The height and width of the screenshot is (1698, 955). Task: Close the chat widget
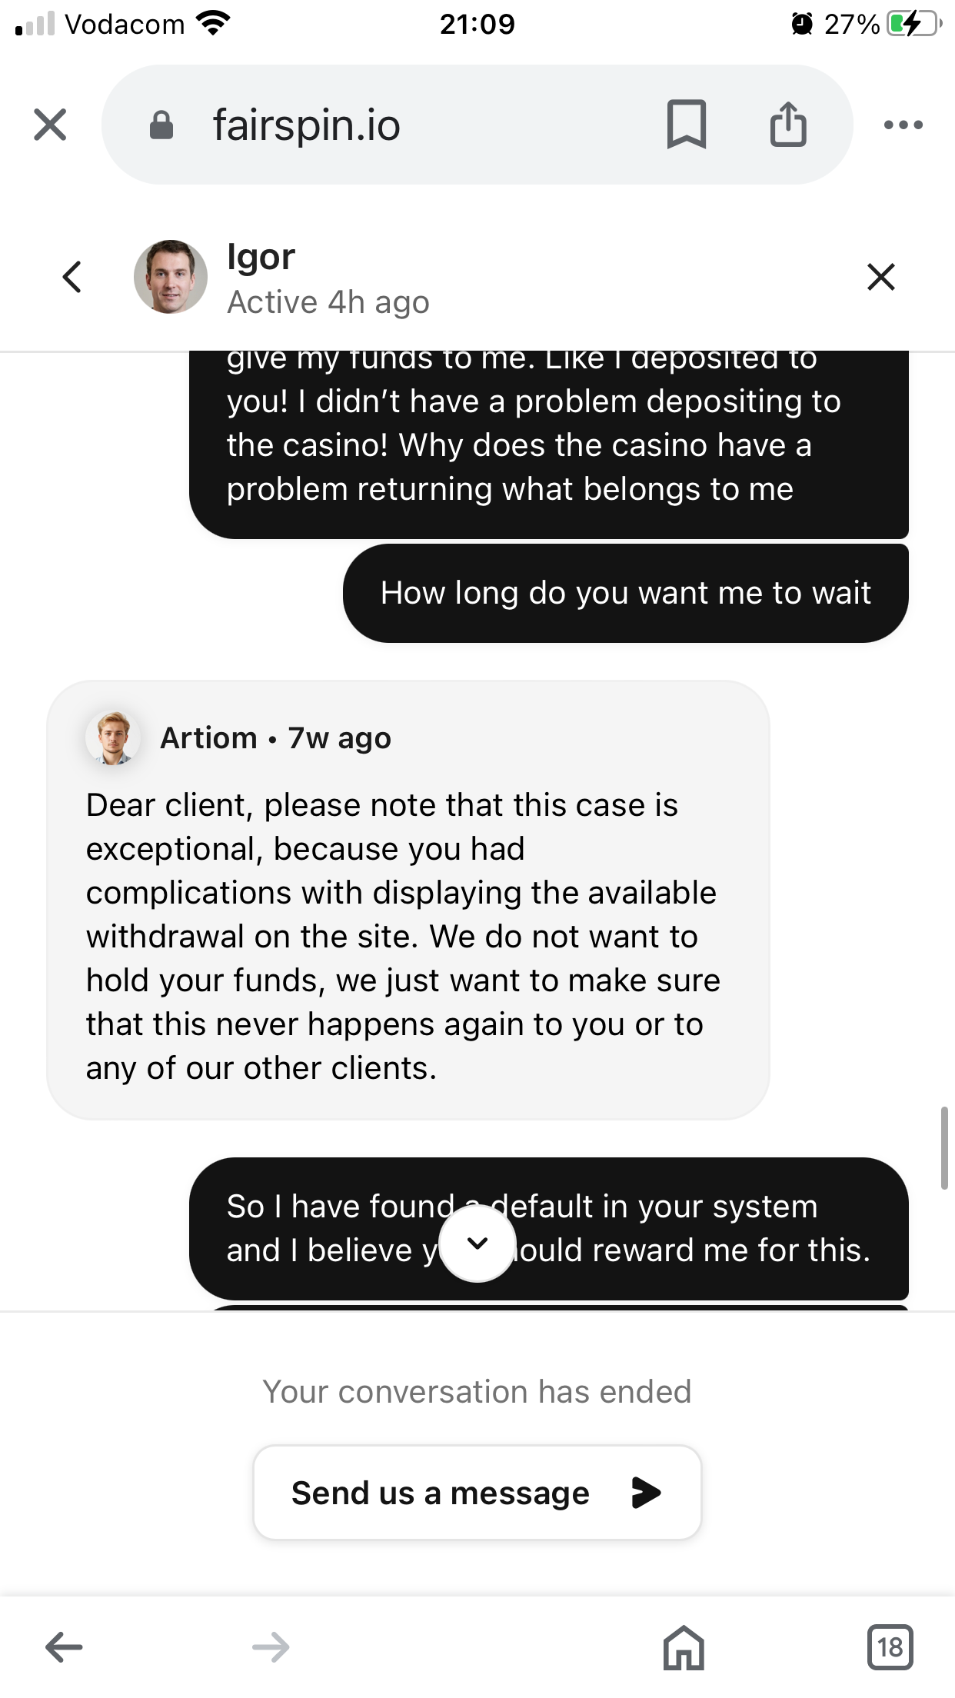click(881, 277)
